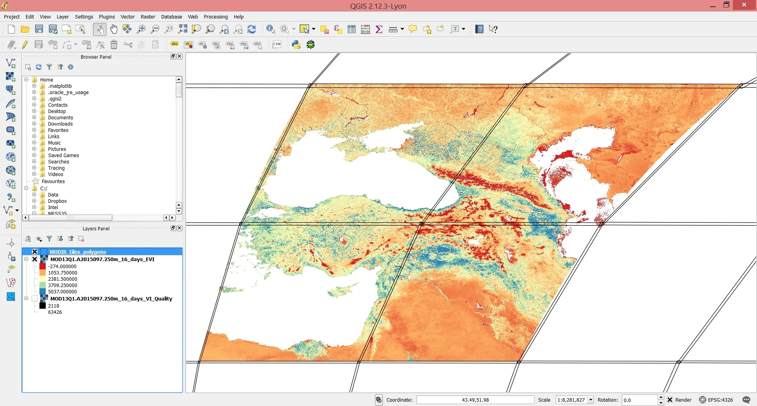
Task: Open the Scale dropdown
Action: click(591, 400)
